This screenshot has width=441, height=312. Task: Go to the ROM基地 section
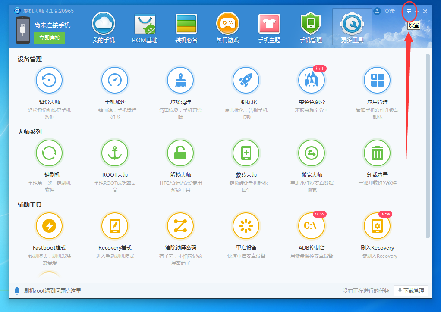[x=145, y=27]
